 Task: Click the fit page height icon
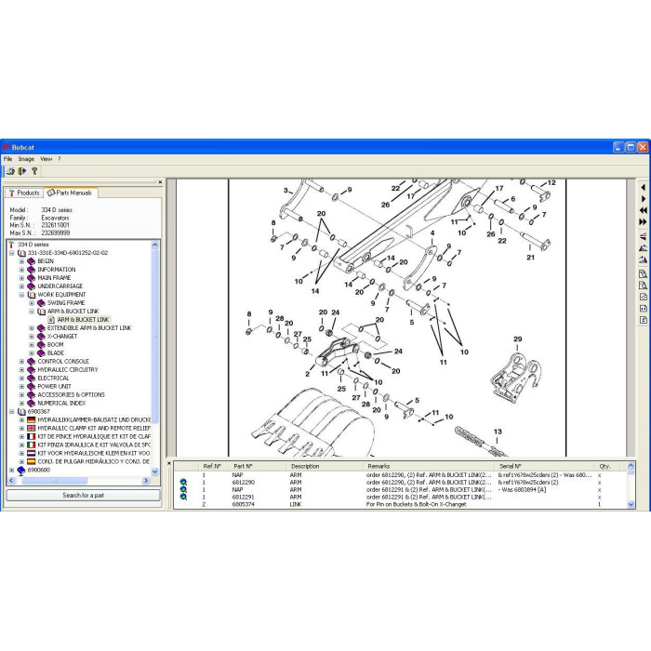click(x=643, y=320)
